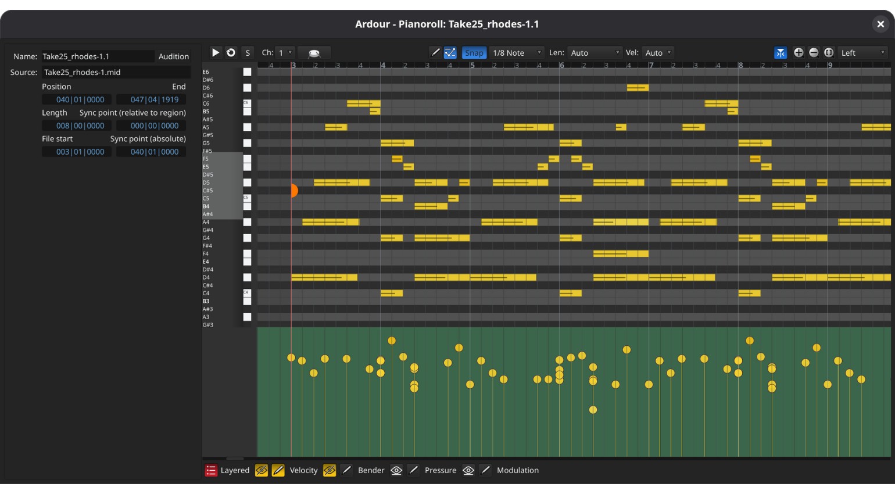This screenshot has width=895, height=494.
Task: Open the Len Auto dropdown
Action: click(594, 53)
